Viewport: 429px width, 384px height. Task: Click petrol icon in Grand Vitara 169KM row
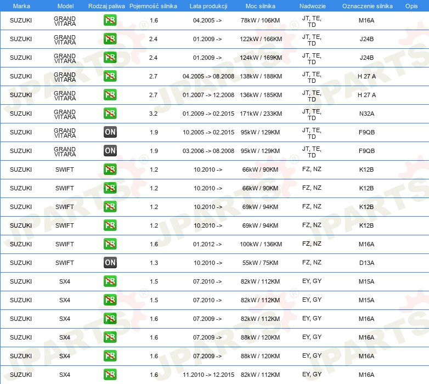point(110,58)
